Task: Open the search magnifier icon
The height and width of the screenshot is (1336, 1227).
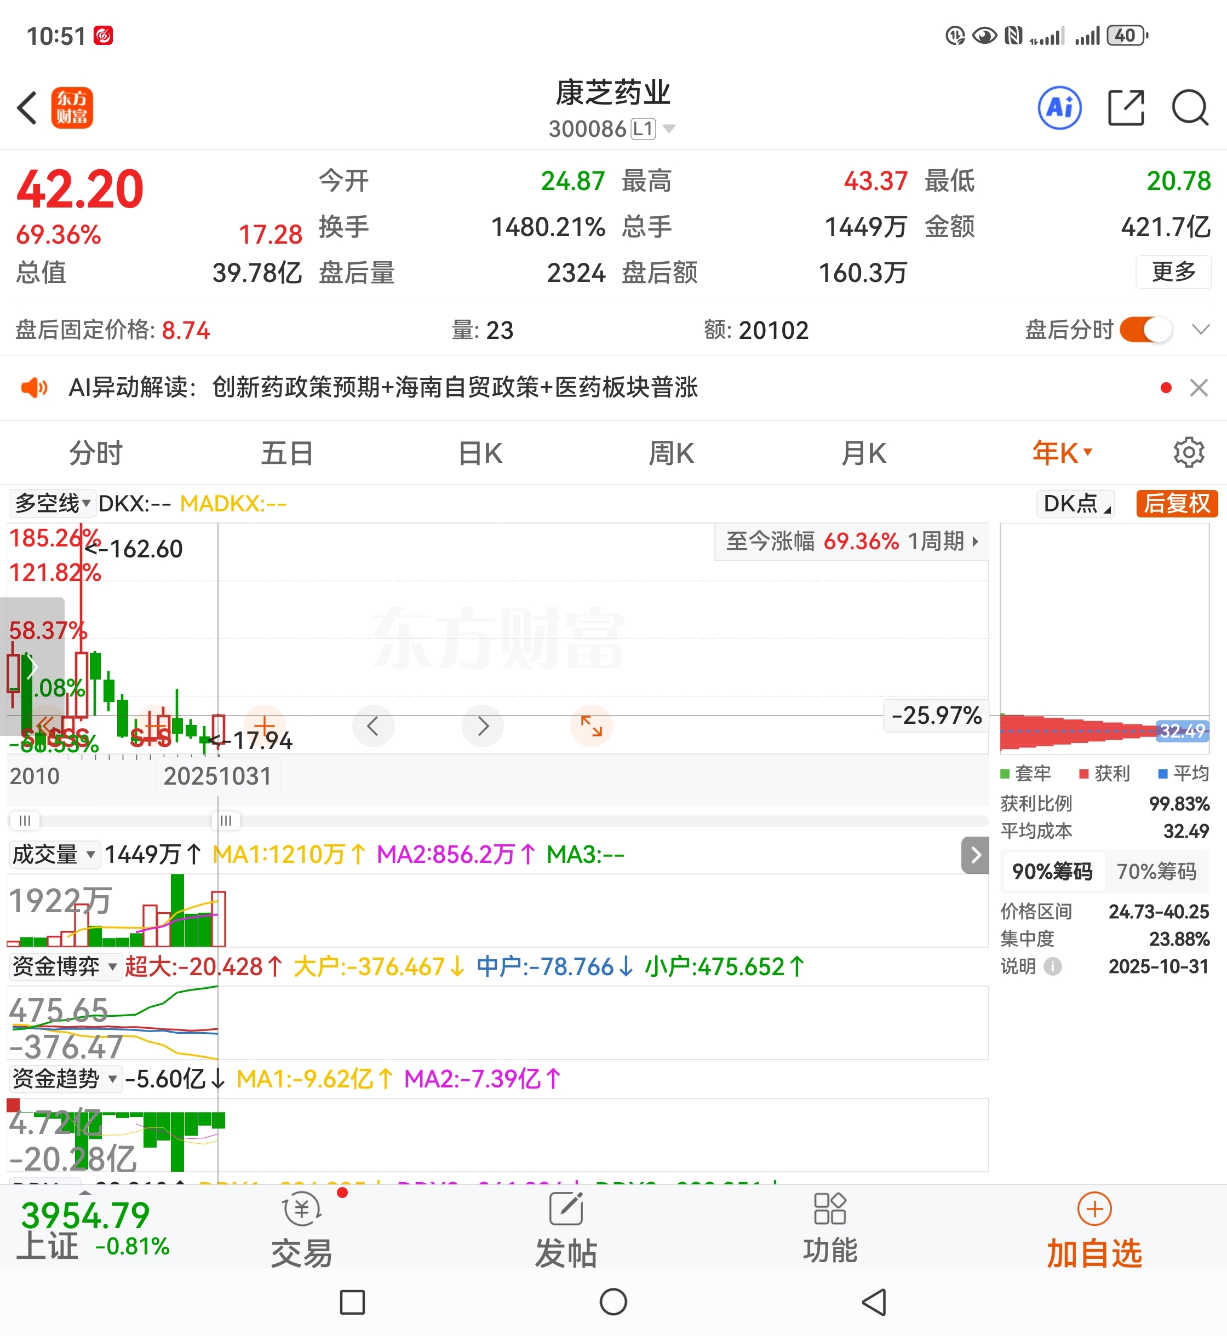Action: click(x=1189, y=107)
